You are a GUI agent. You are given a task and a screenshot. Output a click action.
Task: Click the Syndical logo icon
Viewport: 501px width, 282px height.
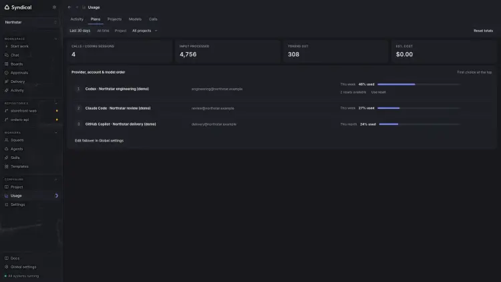[x=7, y=7]
